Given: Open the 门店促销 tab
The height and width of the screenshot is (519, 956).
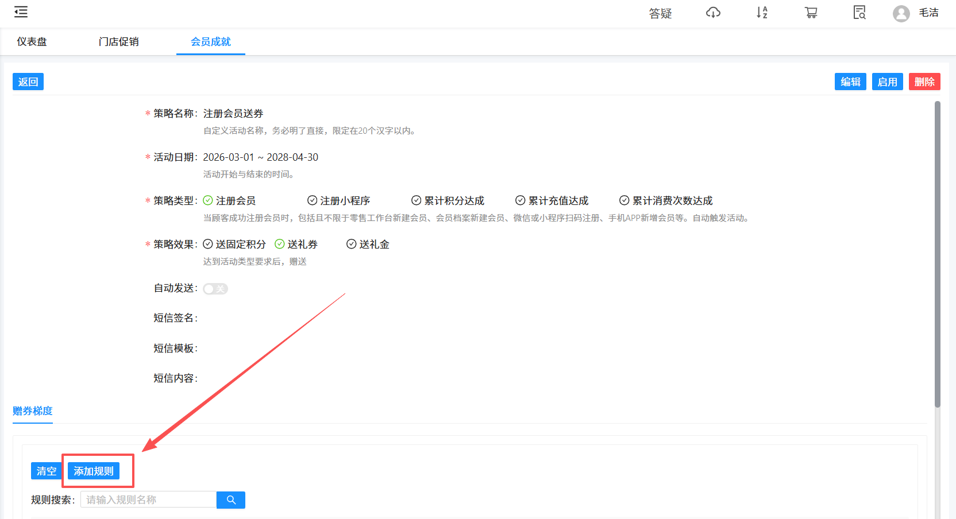Looking at the screenshot, I should tap(119, 41).
